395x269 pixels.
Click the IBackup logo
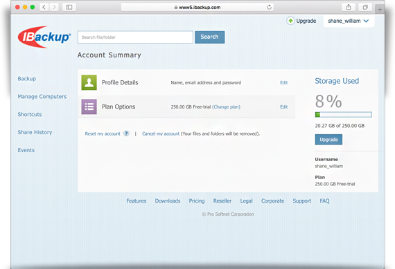pyautogui.click(x=44, y=37)
